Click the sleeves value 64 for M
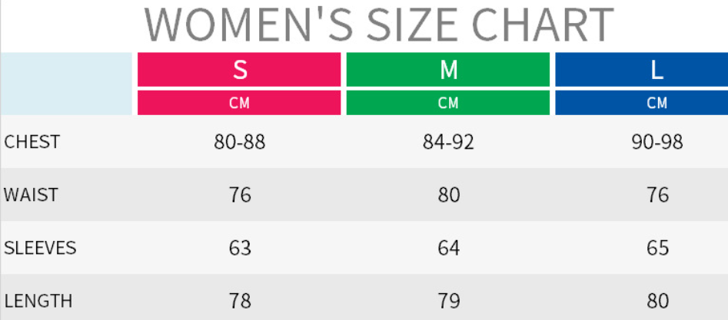The width and height of the screenshot is (728, 320). coord(448,248)
